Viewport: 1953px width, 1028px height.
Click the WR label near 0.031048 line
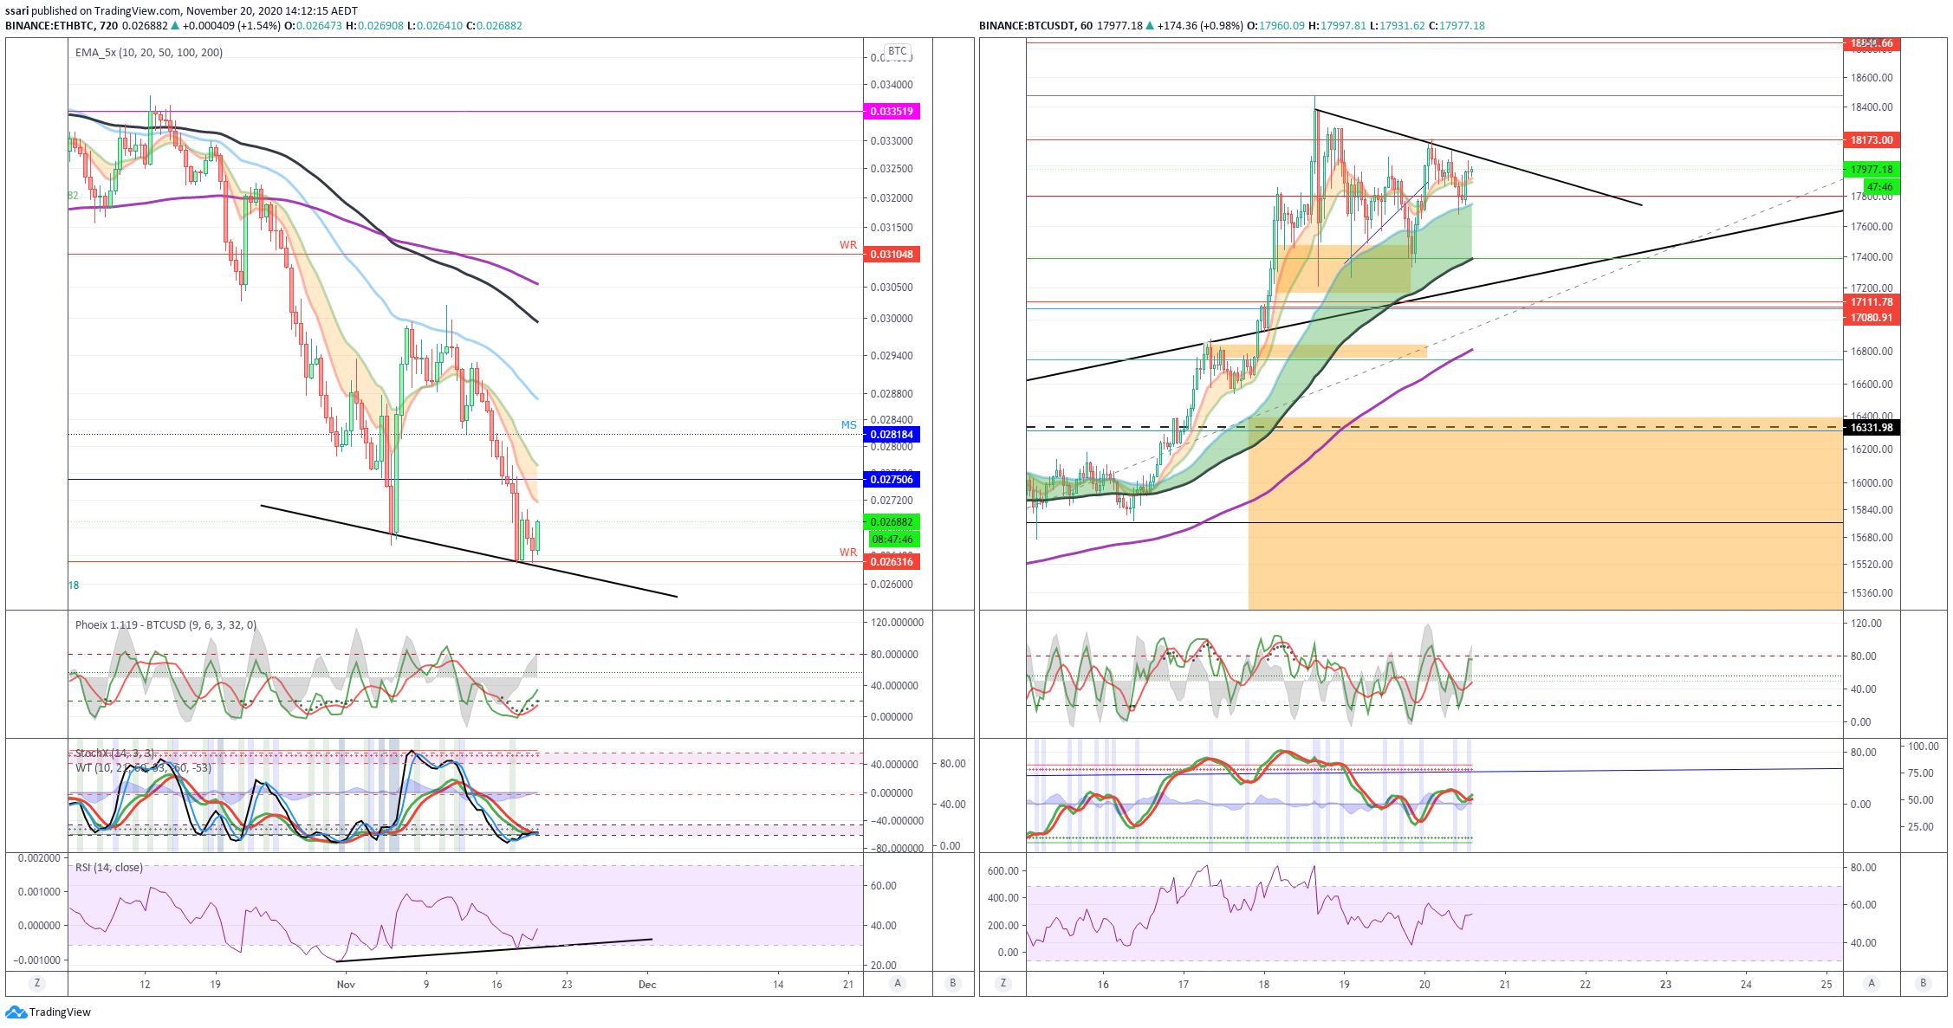point(848,245)
